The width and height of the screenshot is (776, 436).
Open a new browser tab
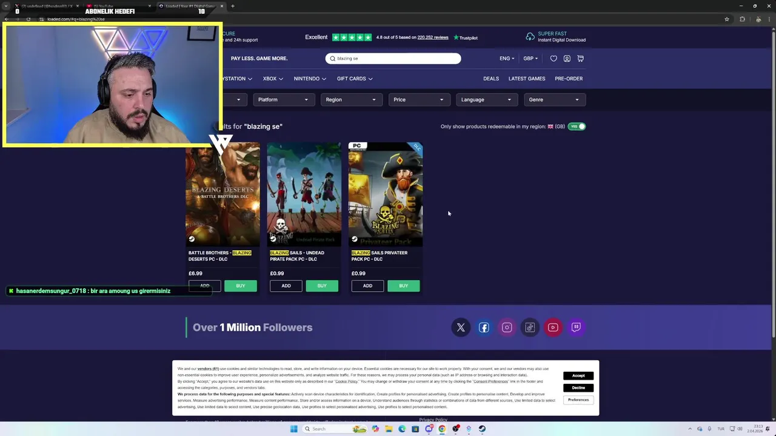[233, 6]
